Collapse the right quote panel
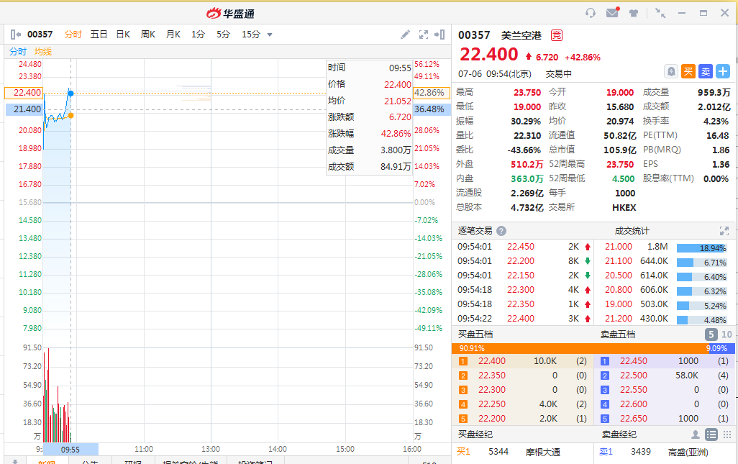 [x=440, y=35]
